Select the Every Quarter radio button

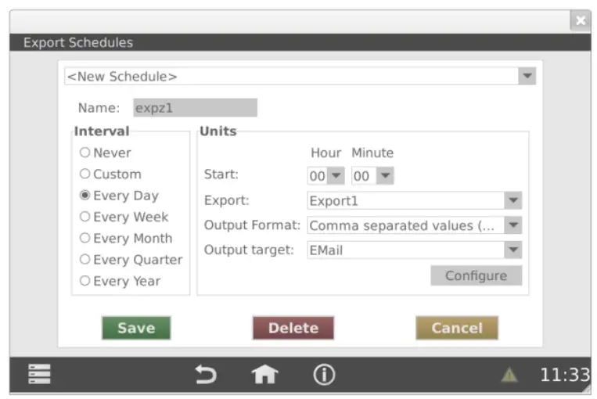coord(85,260)
